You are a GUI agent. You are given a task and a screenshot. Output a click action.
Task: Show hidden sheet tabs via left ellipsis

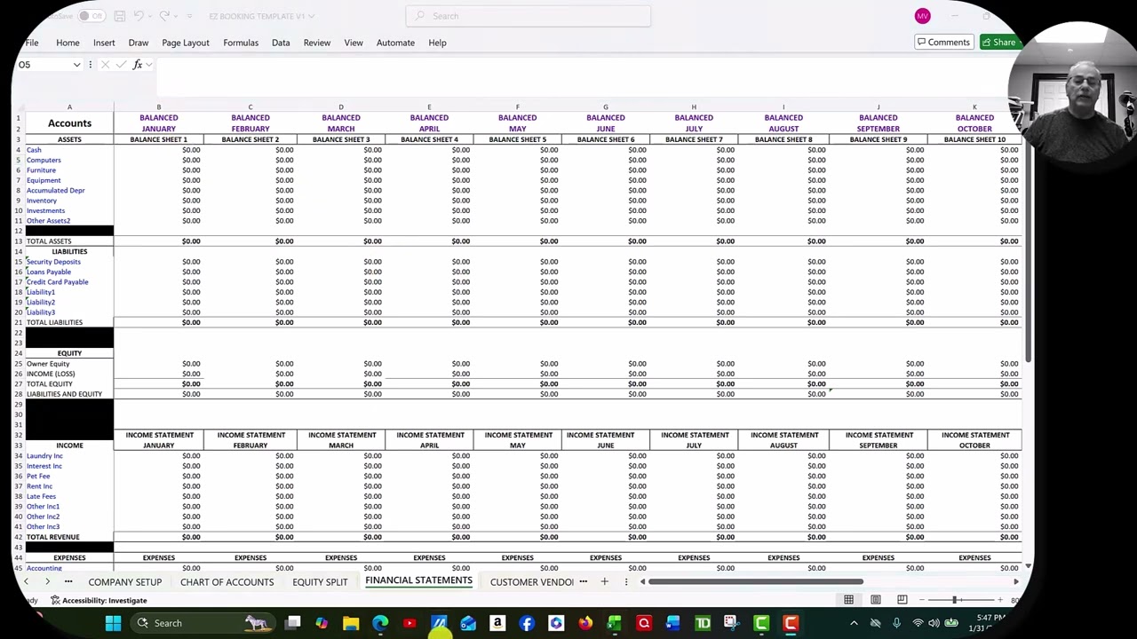68,582
